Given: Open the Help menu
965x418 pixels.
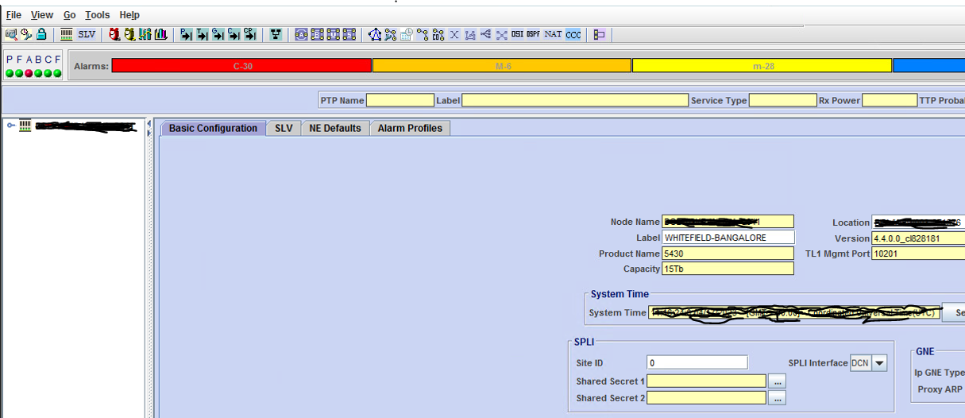Looking at the screenshot, I should coord(129,15).
